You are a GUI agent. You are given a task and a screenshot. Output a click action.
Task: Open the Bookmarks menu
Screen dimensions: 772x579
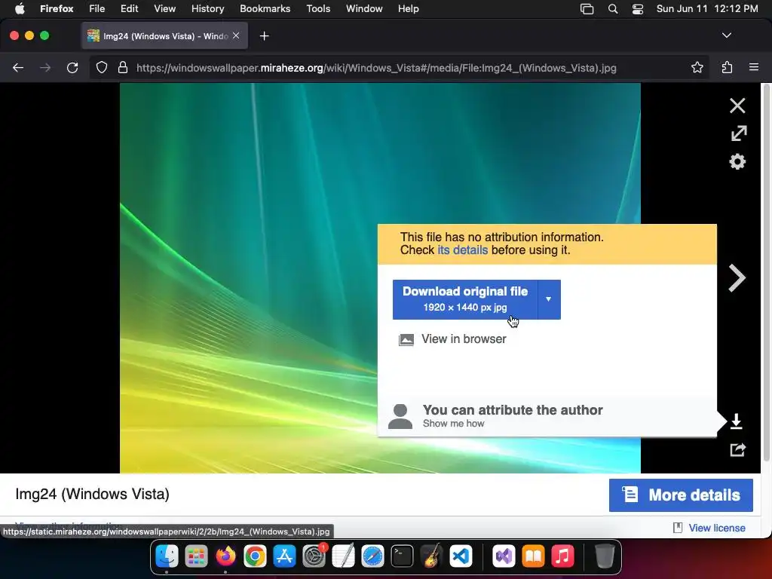pos(265,8)
